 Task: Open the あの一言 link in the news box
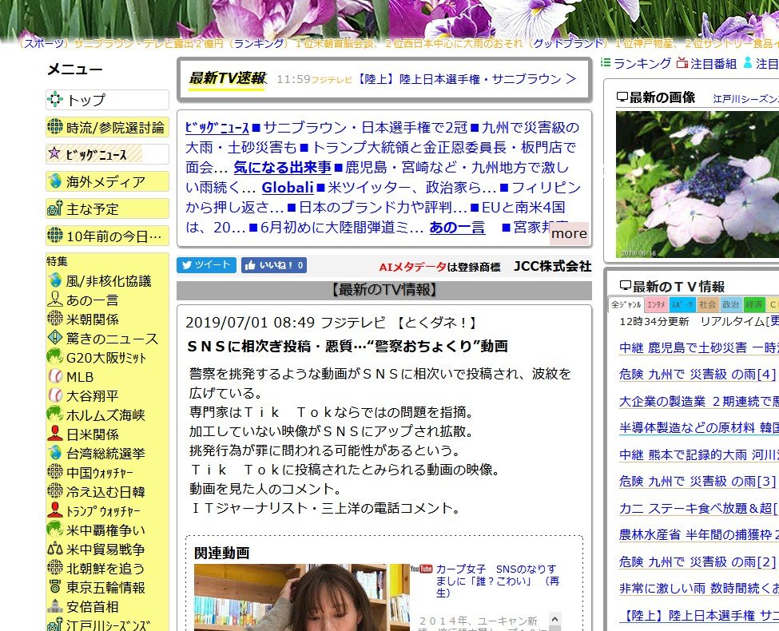point(457,227)
